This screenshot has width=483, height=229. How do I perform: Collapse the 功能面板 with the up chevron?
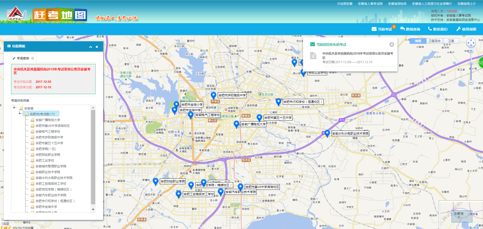point(90,47)
